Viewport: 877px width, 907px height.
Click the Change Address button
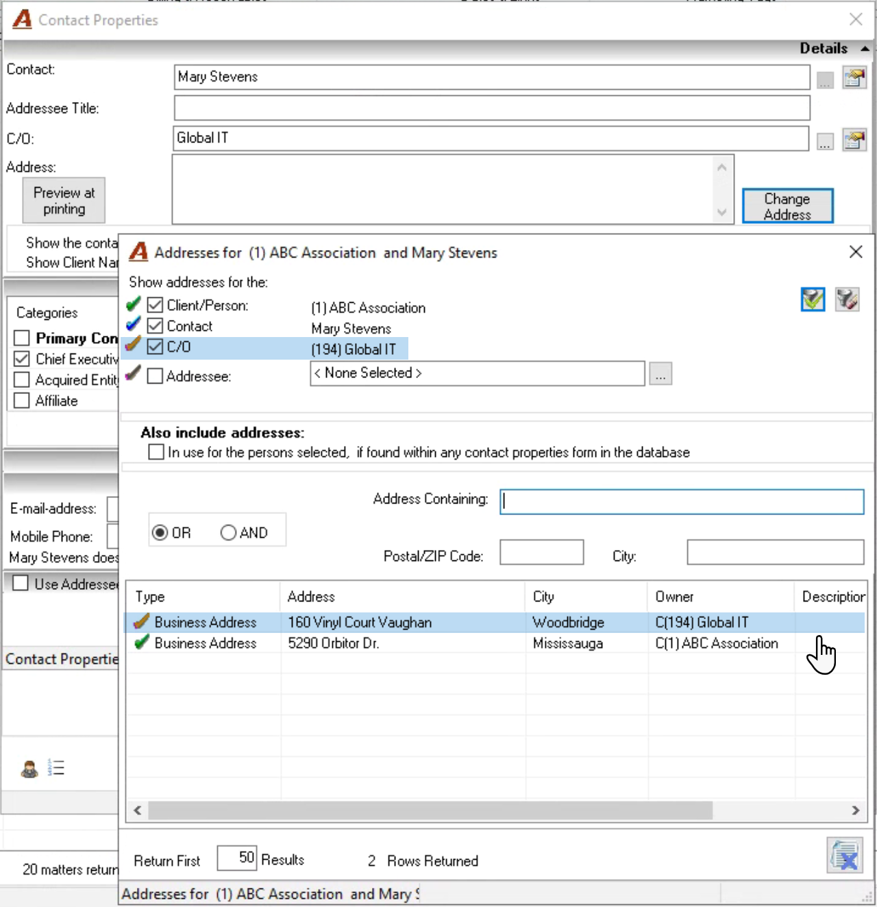pyautogui.click(x=788, y=206)
